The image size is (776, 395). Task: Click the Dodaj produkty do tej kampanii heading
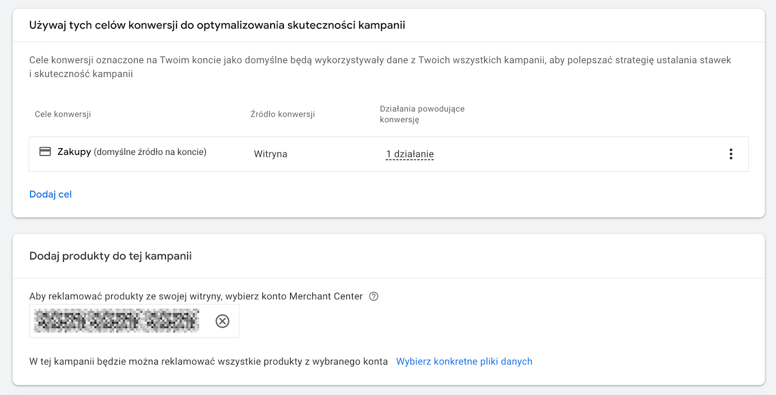pyautogui.click(x=111, y=256)
